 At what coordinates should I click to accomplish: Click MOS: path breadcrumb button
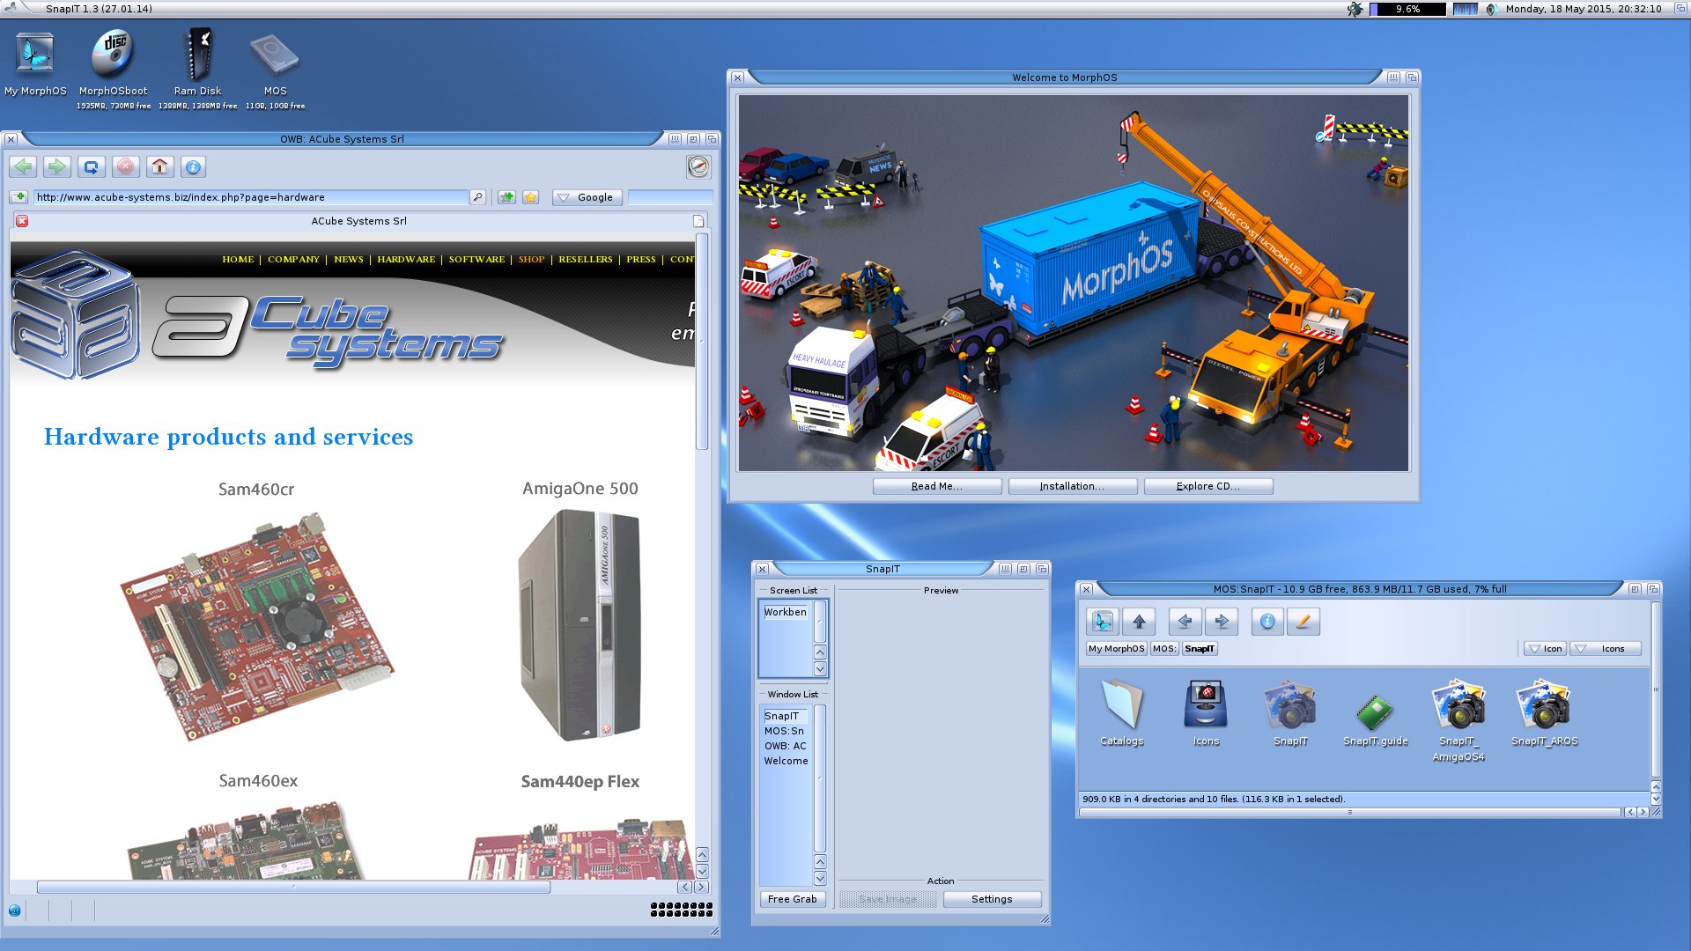pos(1163,649)
